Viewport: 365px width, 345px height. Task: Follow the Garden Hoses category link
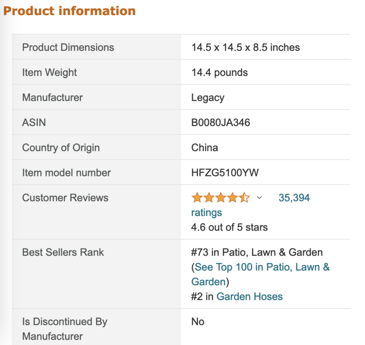tap(250, 297)
